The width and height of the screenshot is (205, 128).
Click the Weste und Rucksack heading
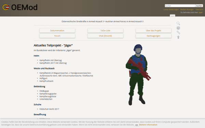[44, 69]
